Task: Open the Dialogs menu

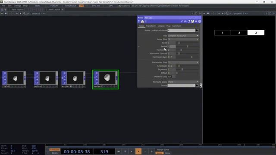Action: click(17, 6)
